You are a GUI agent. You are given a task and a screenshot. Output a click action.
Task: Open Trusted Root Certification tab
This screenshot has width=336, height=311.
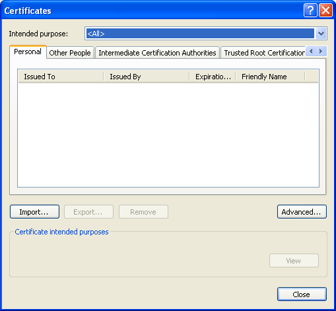[x=263, y=53]
